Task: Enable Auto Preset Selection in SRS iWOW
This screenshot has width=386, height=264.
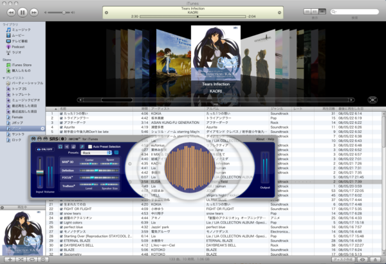Action: coord(90,146)
